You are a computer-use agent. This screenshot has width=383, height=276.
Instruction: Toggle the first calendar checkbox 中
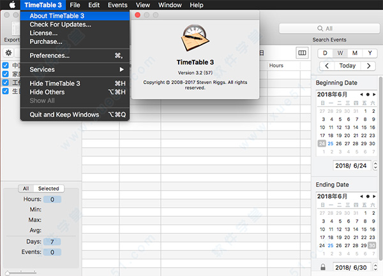(5, 66)
